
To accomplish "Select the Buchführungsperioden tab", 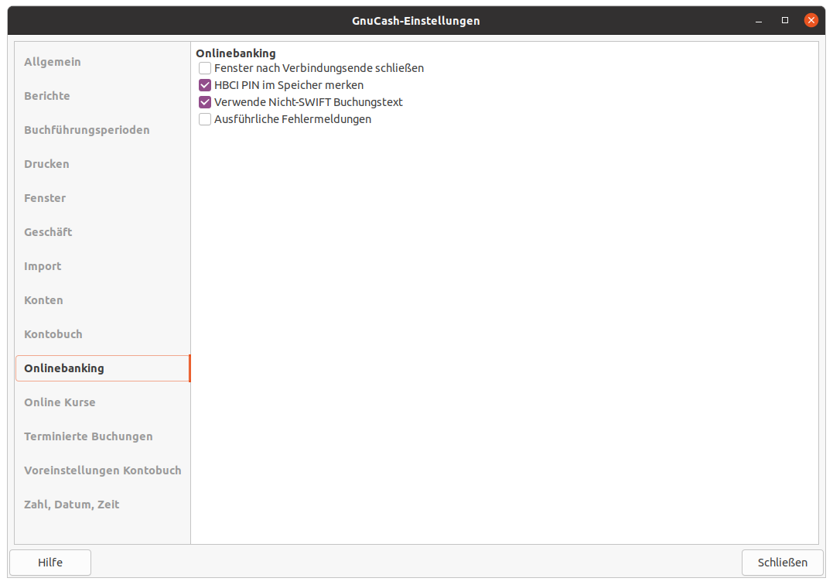I will pyautogui.click(x=87, y=130).
